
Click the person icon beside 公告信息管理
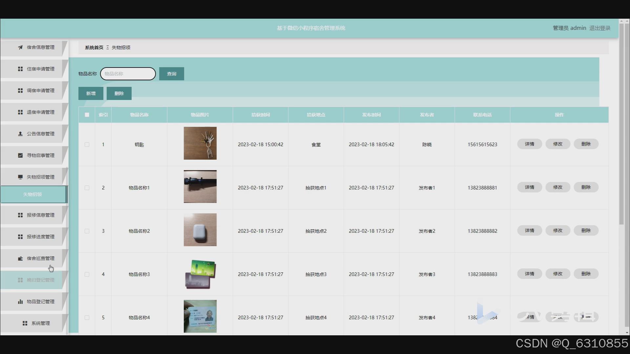20,134
